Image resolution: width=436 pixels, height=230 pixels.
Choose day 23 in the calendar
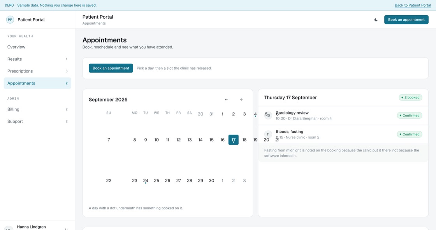point(135,181)
